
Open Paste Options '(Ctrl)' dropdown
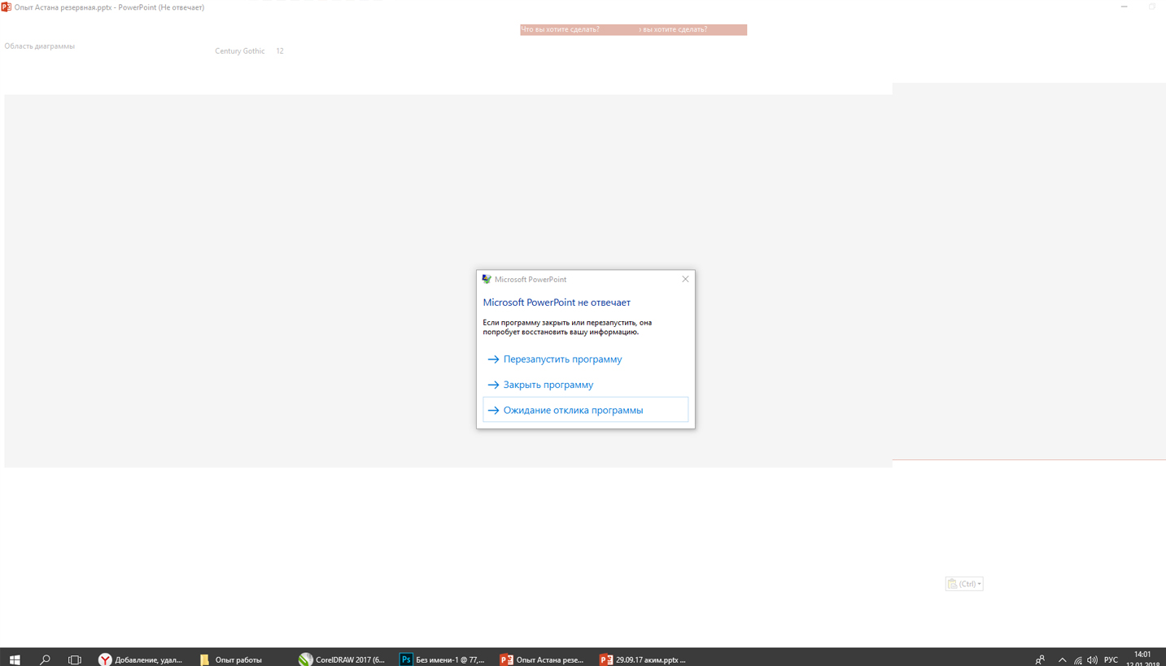click(x=964, y=584)
